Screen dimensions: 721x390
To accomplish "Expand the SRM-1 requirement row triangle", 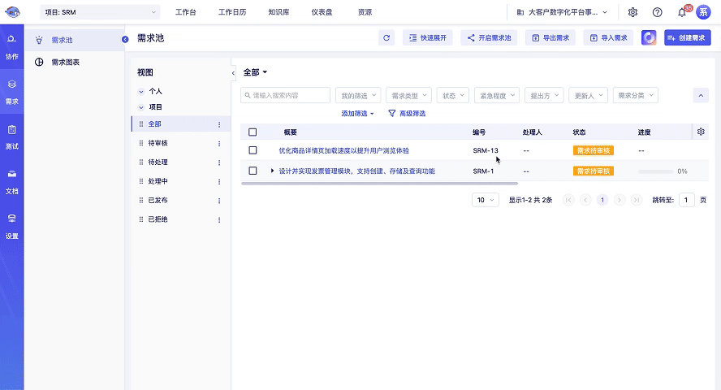I will point(272,171).
